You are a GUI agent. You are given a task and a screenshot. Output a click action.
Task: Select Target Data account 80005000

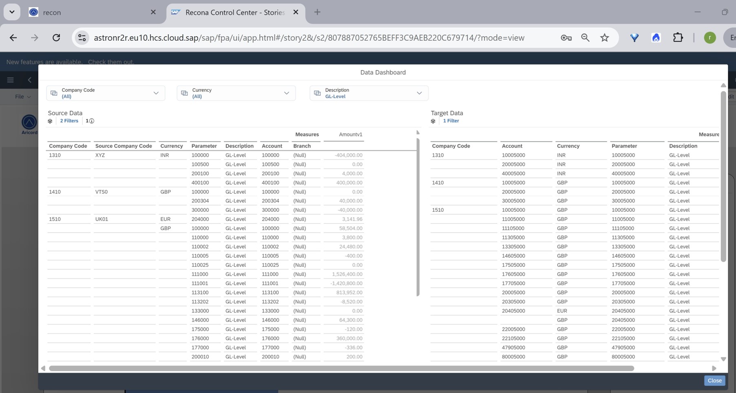coord(526,357)
